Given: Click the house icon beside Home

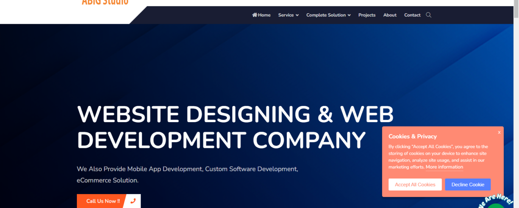Looking at the screenshot, I should click(x=255, y=15).
